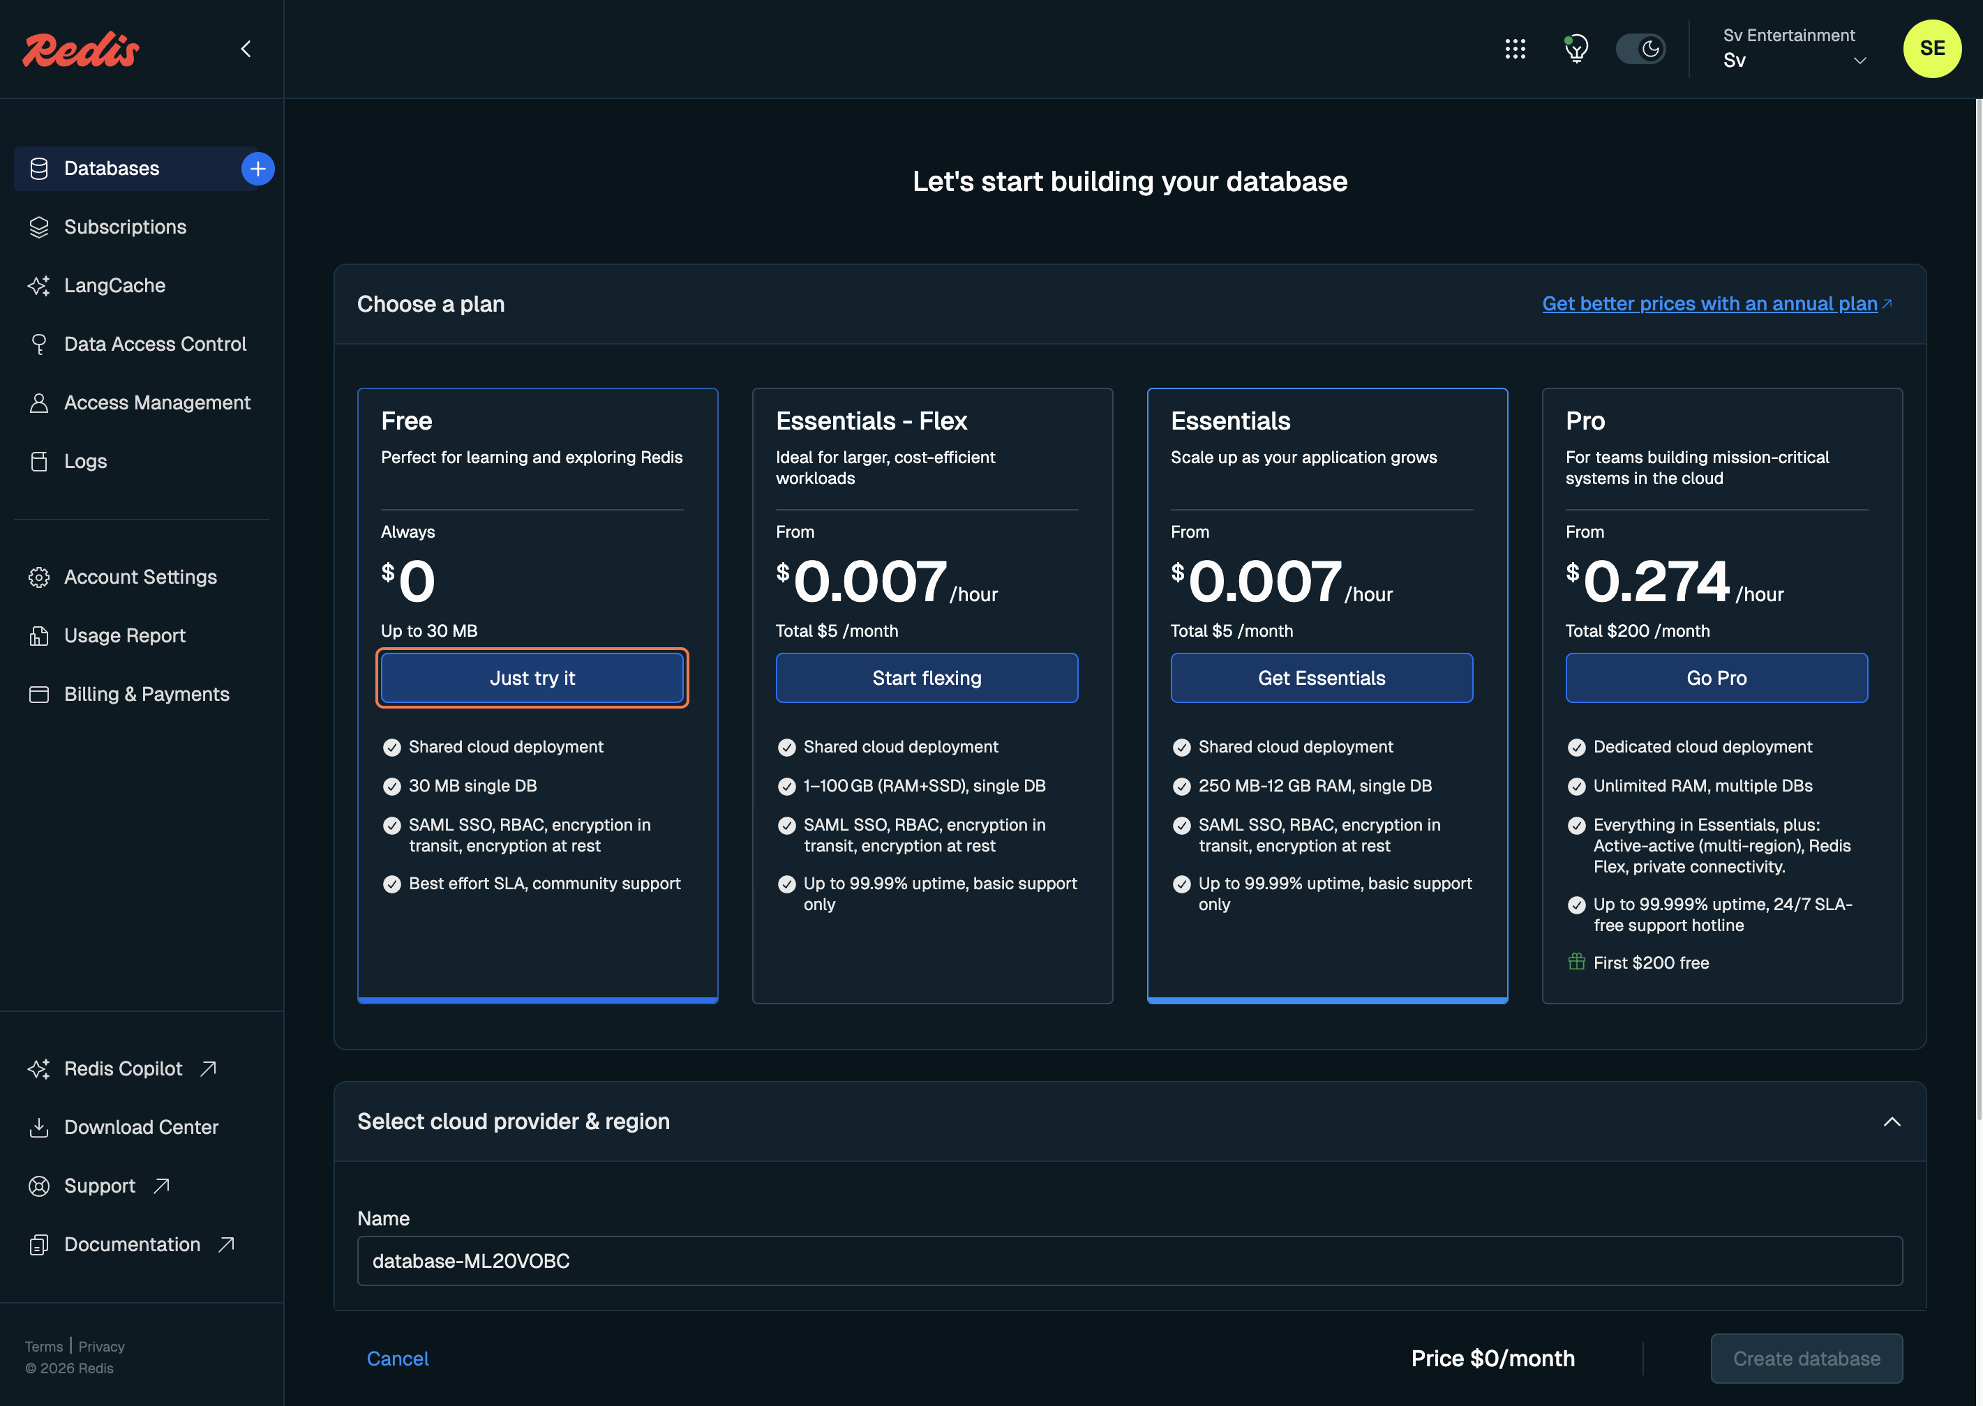The image size is (1983, 1406).
Task: Launch Redis Copilot
Action: pyautogui.click(x=123, y=1068)
